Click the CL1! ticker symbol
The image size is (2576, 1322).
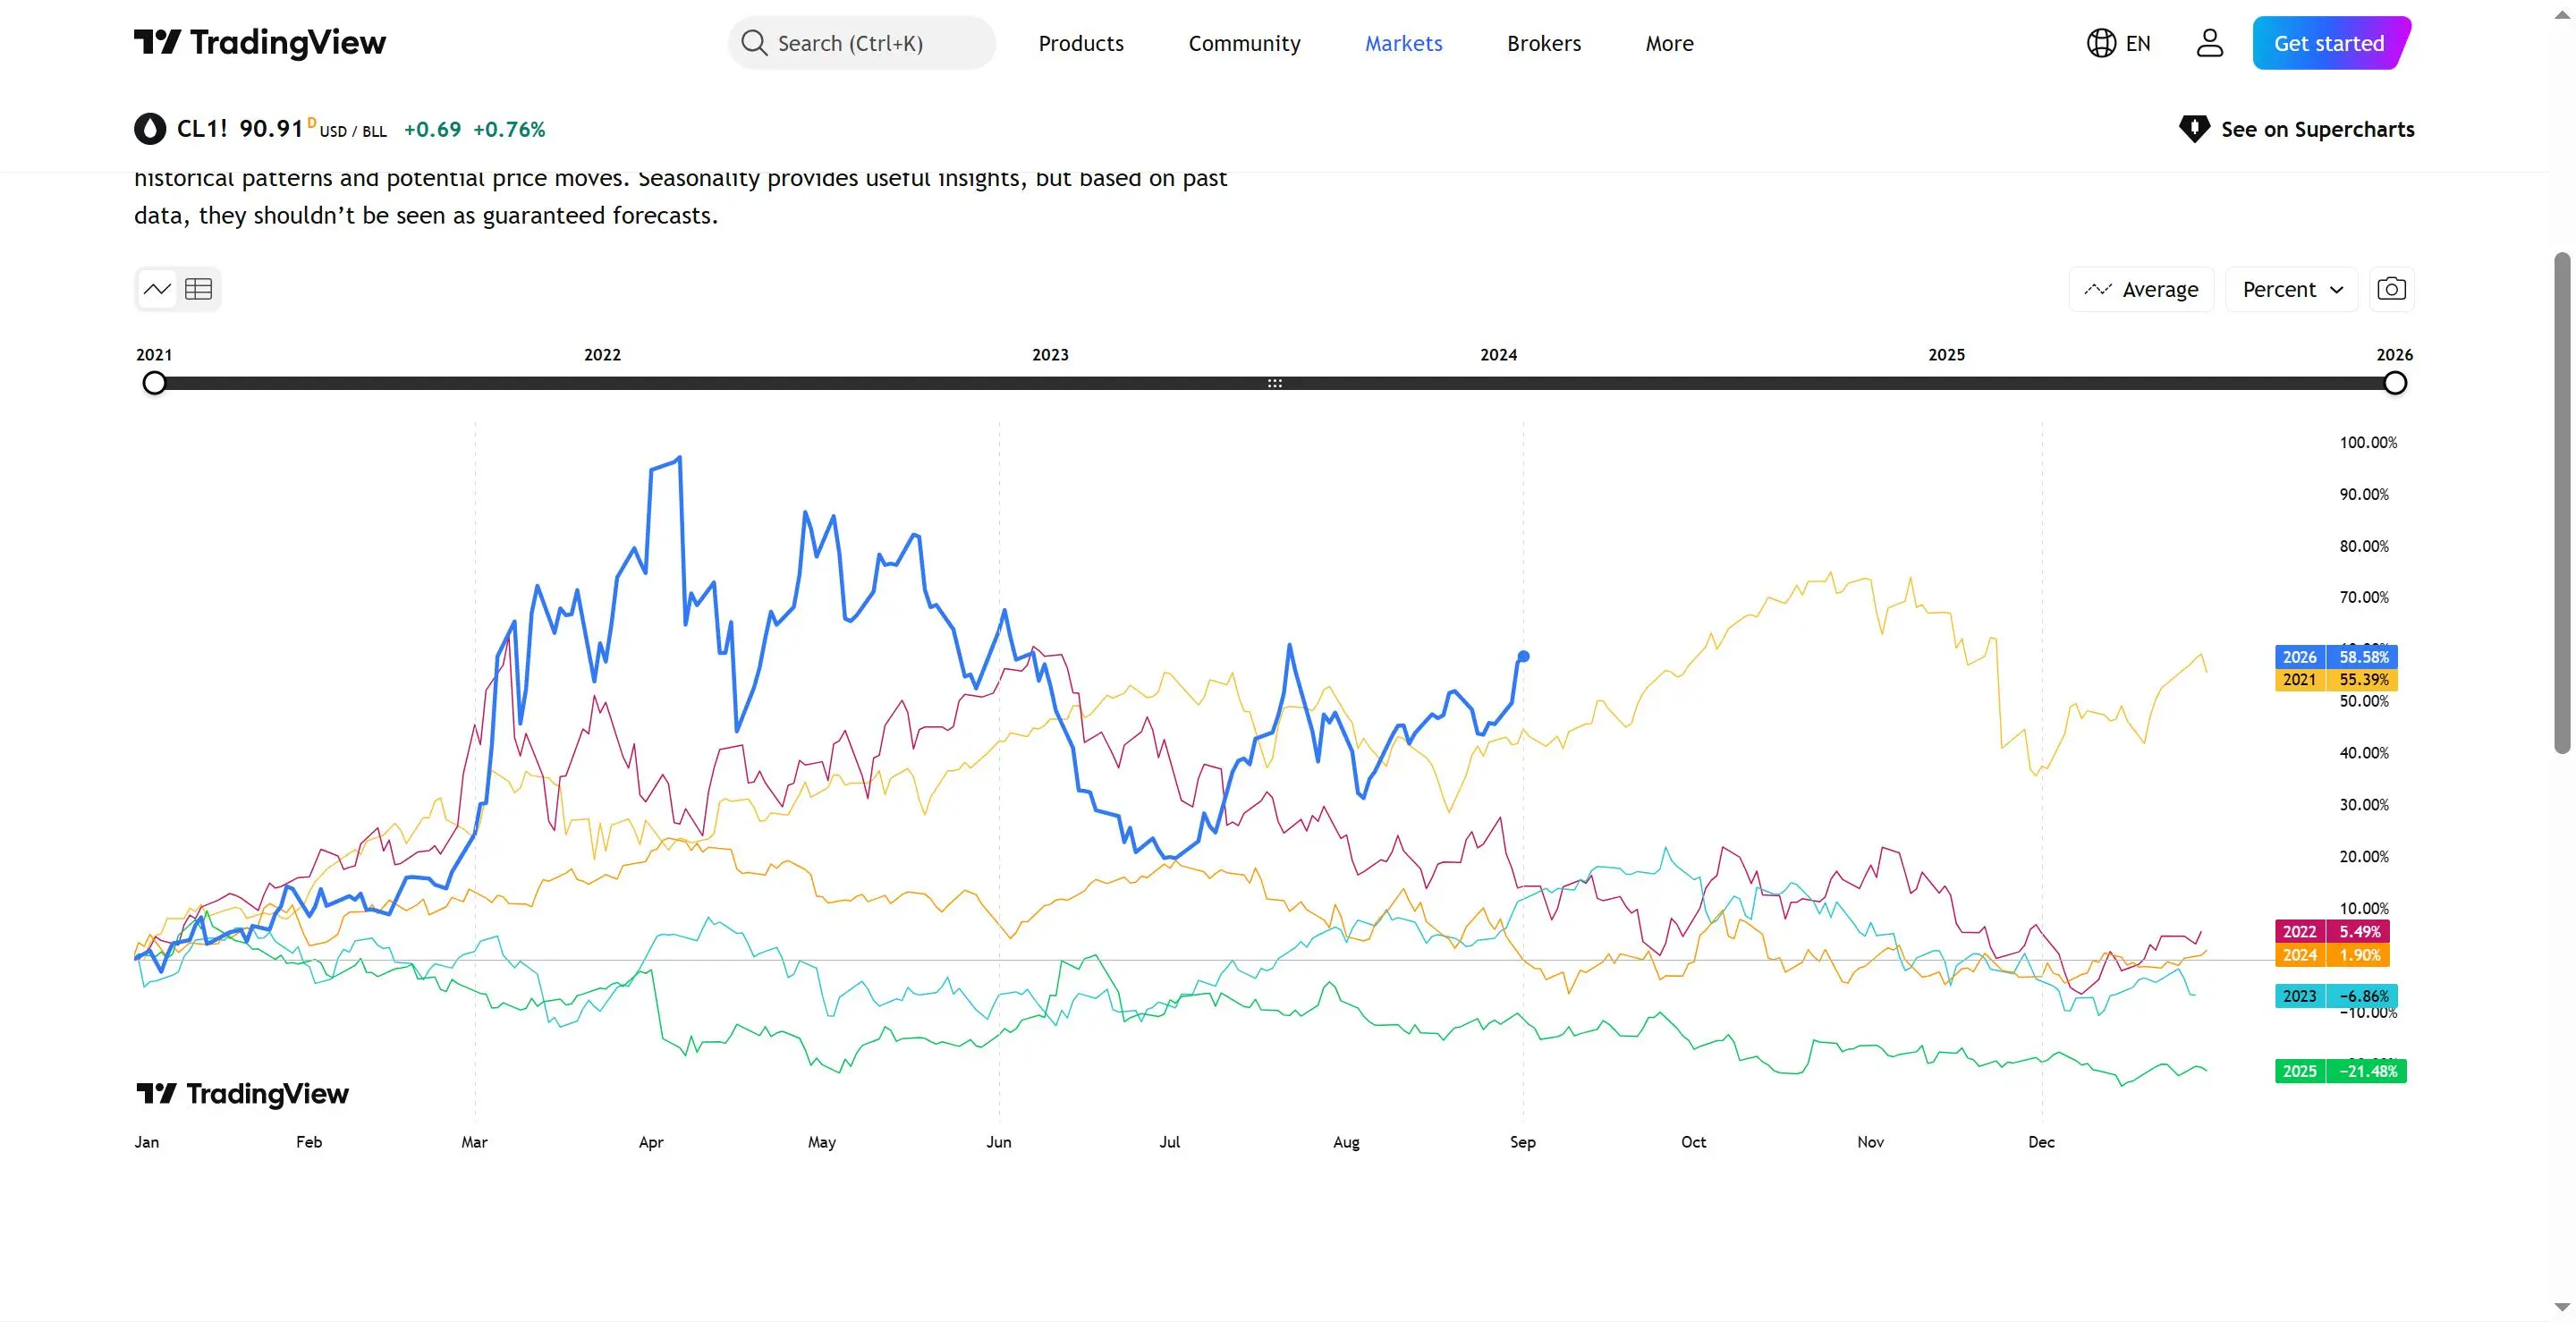pos(202,129)
